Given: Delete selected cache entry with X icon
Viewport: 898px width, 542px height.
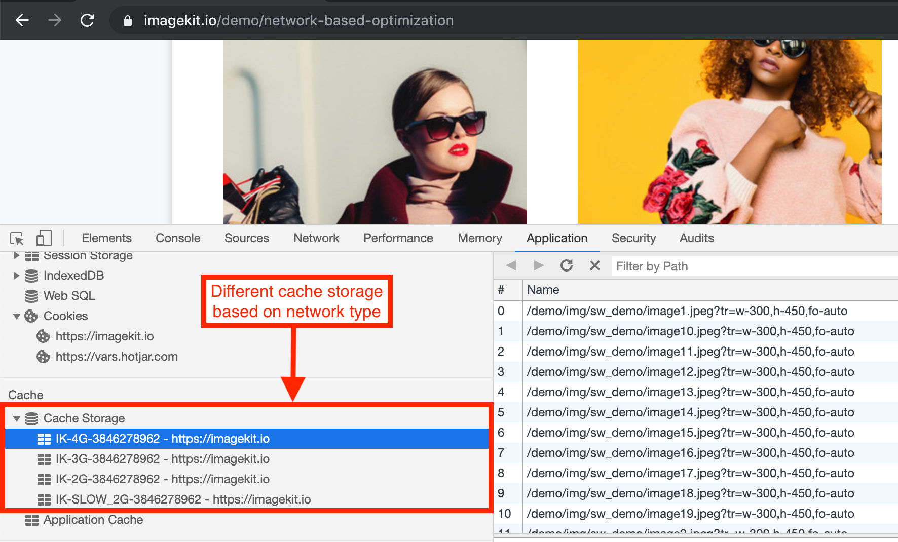Looking at the screenshot, I should [x=595, y=265].
